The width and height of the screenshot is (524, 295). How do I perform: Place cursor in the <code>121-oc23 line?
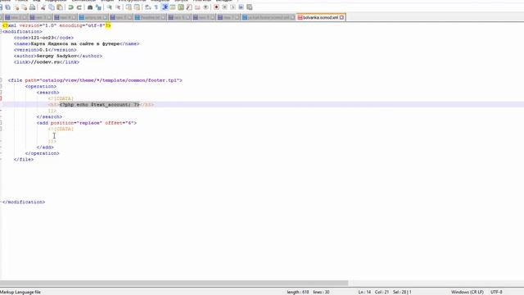tap(43, 38)
